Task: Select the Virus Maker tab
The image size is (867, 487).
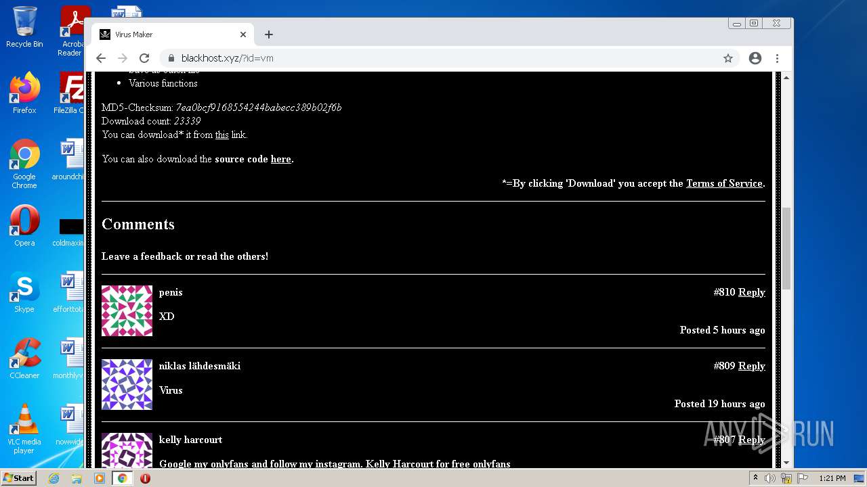Action: pyautogui.click(x=173, y=34)
